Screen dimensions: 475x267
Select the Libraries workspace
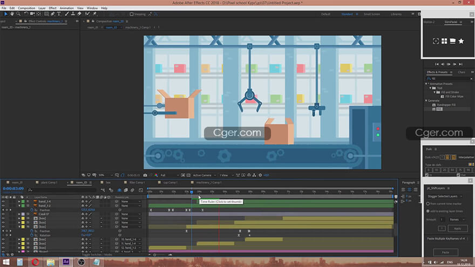click(396, 14)
